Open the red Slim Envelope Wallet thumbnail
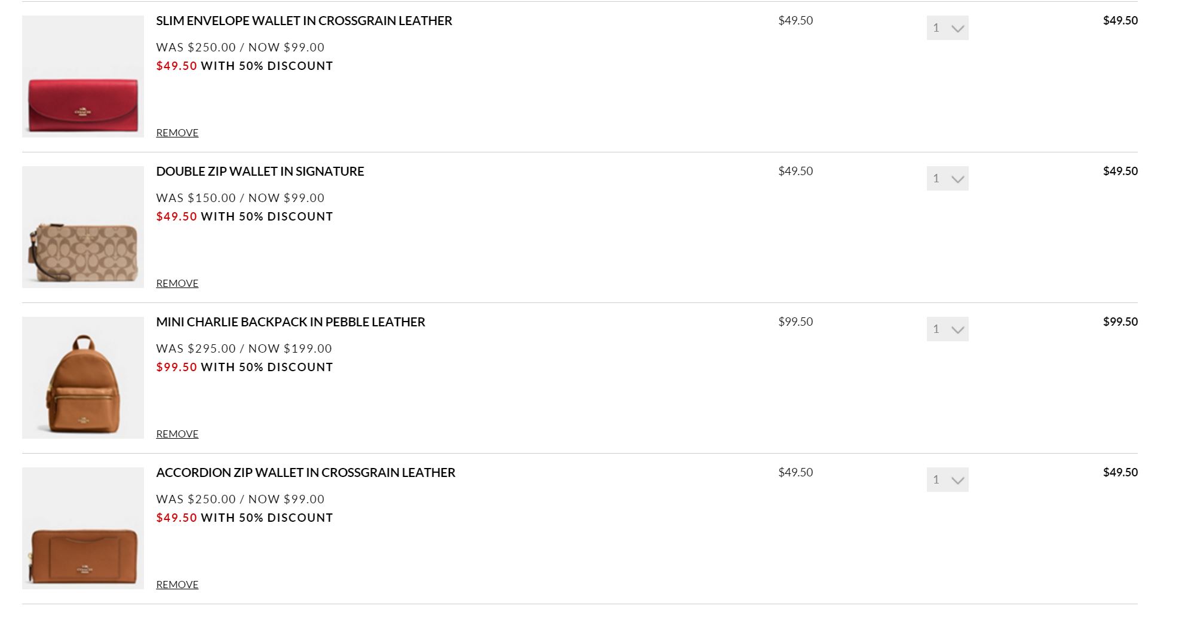Viewport: 1191px width, 621px height. [x=83, y=77]
